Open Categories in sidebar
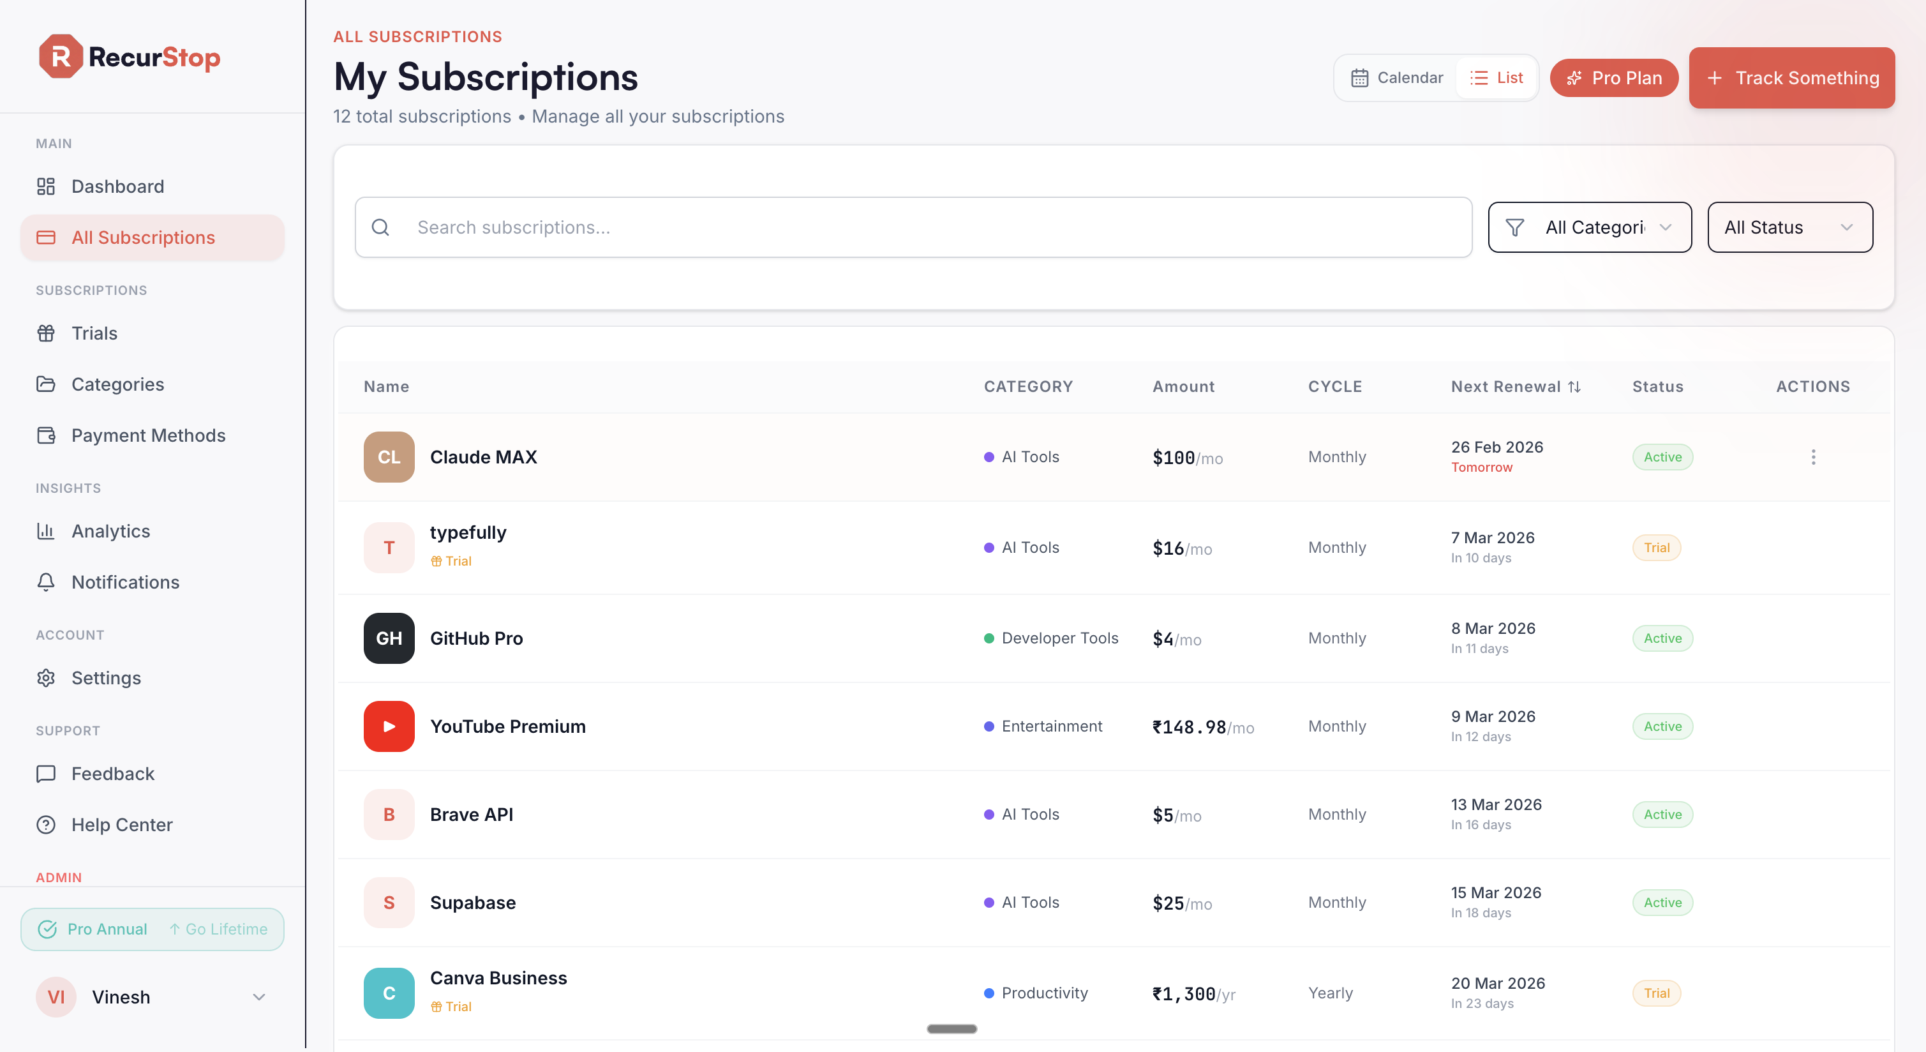This screenshot has height=1052, width=1926. click(x=117, y=384)
